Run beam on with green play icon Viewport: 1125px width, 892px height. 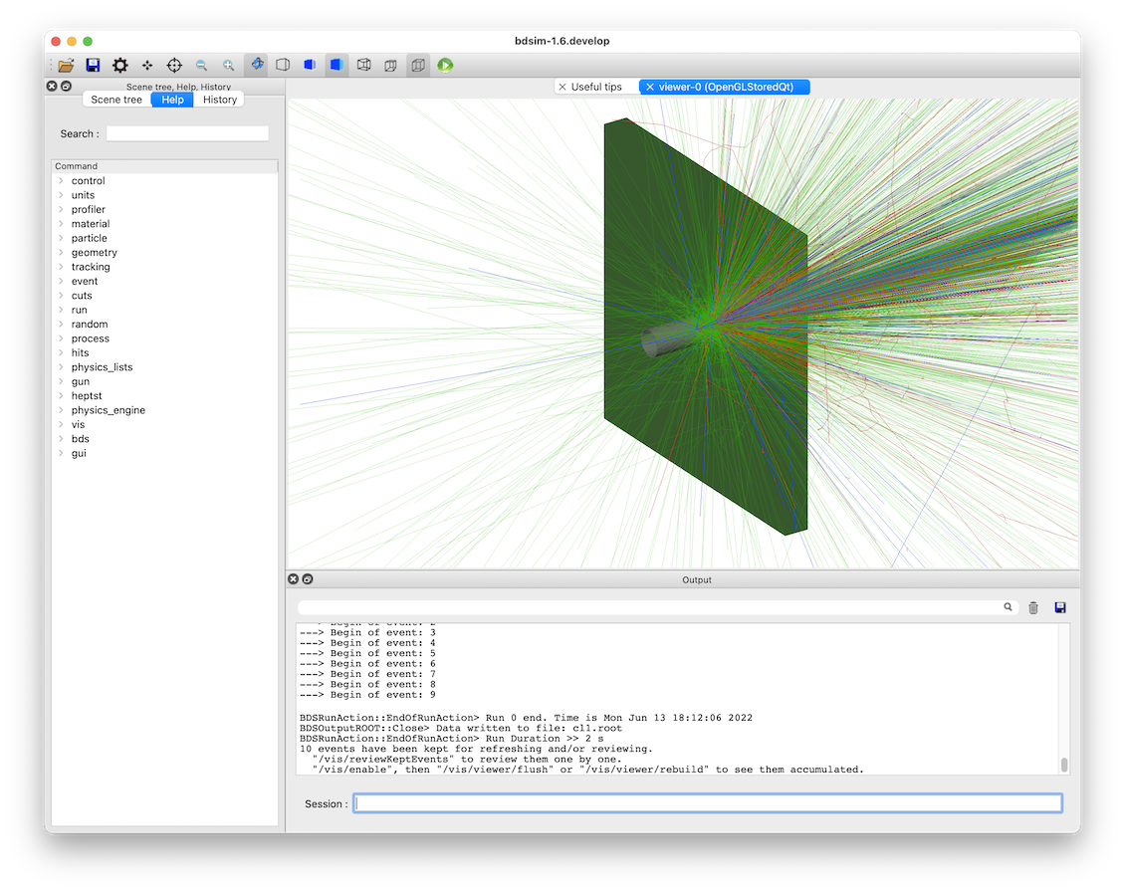445,66
